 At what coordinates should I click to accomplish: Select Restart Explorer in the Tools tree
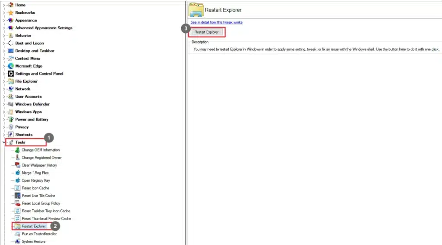click(34, 226)
